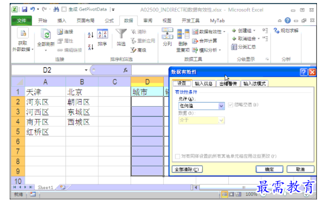Image resolution: width=319 pixels, height=203 pixels.
Task: Open the File tab
Action: tap(22, 20)
